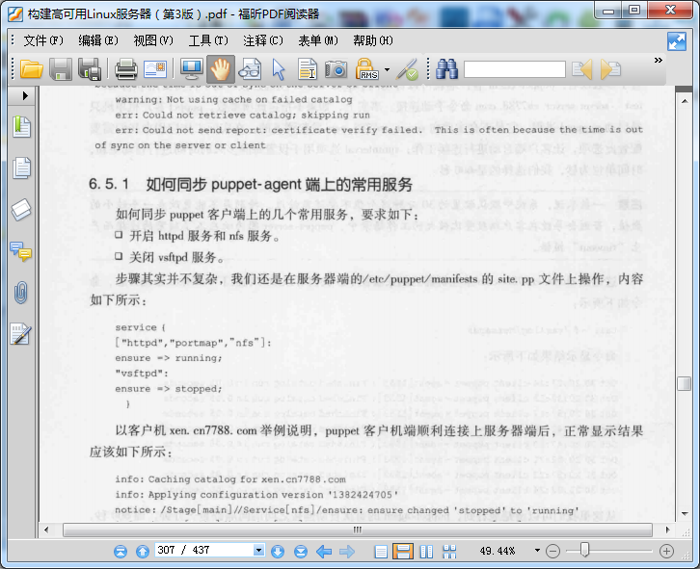The image size is (700, 569).
Task: Open the 文件(F) menu
Action: point(43,40)
